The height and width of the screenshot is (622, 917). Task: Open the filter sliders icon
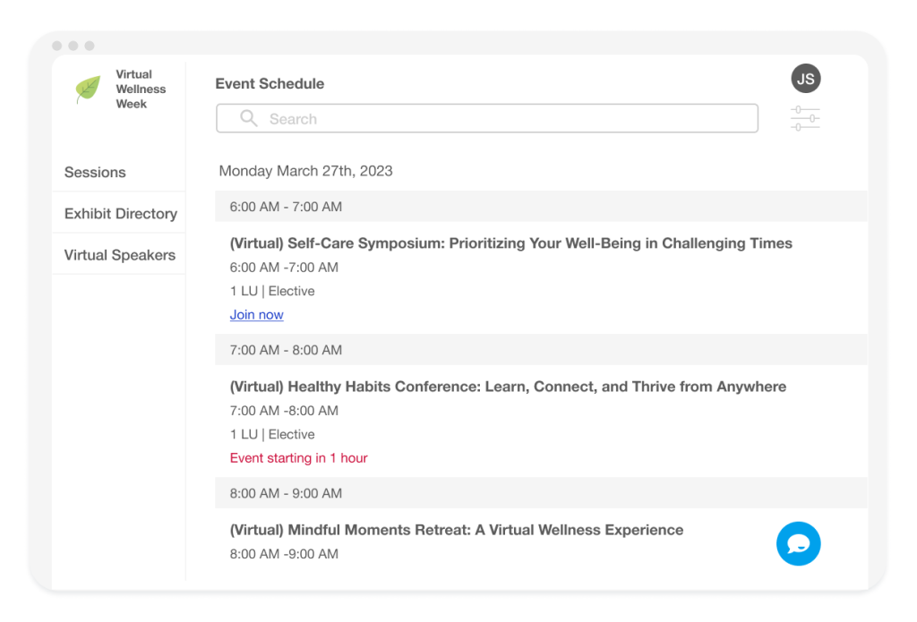(805, 119)
